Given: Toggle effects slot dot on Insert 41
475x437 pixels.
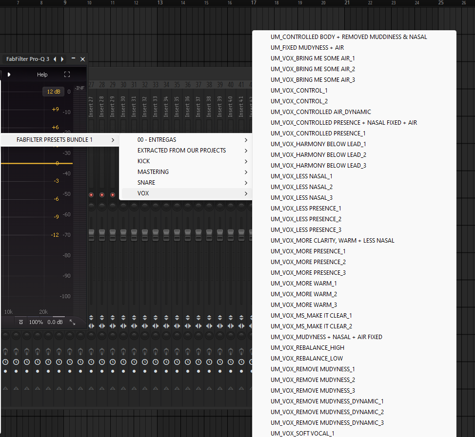Looking at the screenshot, I should click(x=241, y=371).
